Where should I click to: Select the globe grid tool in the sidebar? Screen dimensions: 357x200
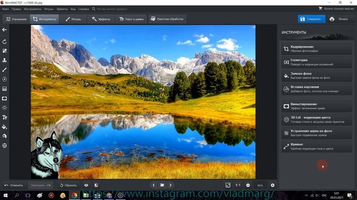(4, 146)
